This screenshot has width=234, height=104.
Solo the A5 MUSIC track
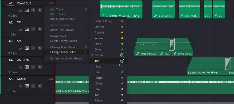click(33, 86)
